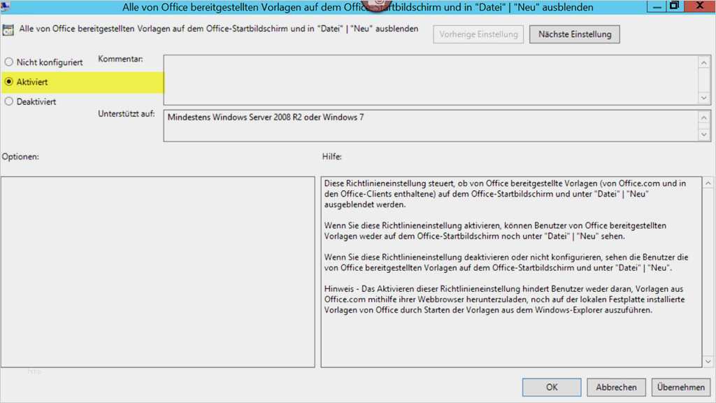Click Unterstützt auf scroll down arrow
The image size is (716, 403).
tap(703, 134)
